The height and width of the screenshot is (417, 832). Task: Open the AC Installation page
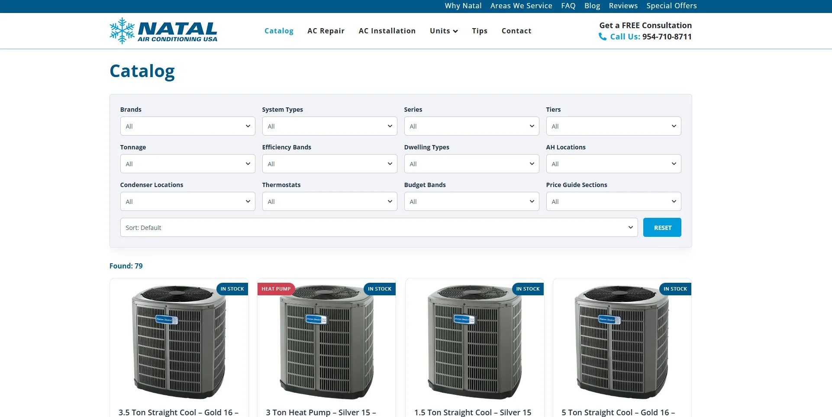coord(387,31)
